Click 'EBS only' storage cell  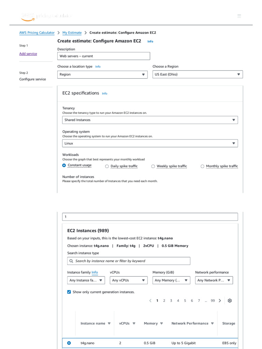pos(229,343)
